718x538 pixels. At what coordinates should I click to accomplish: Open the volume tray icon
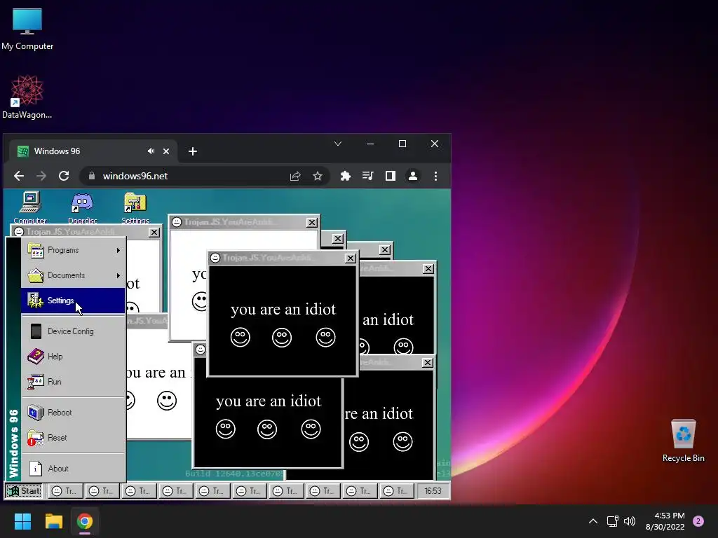coord(630,521)
